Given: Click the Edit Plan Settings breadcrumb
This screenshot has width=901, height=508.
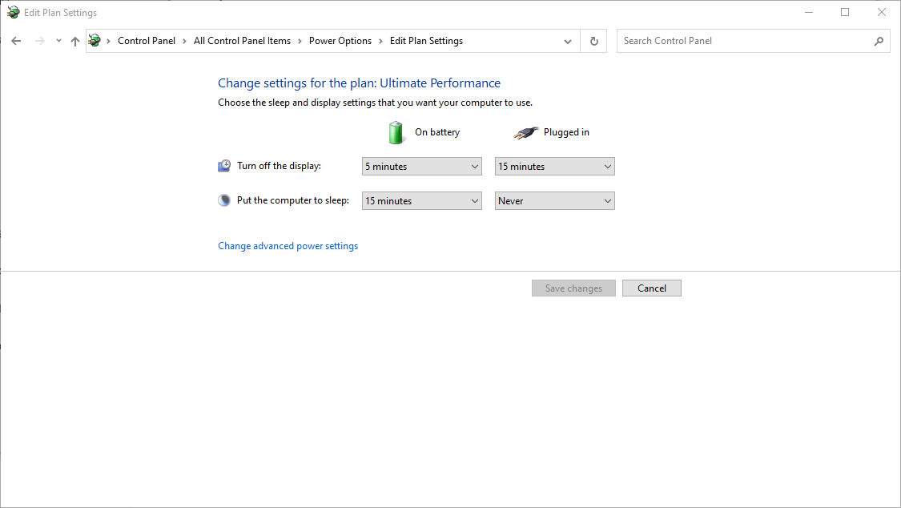Looking at the screenshot, I should tap(426, 41).
